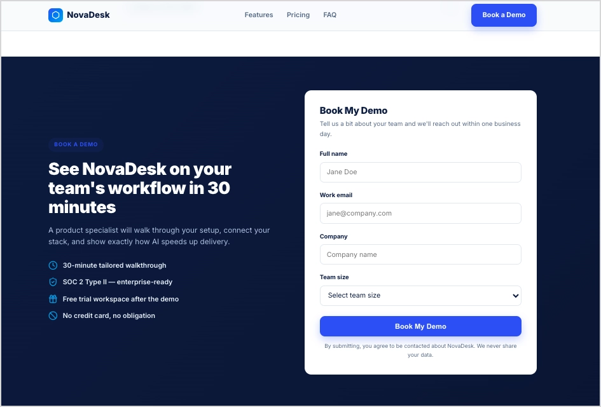Click the 'Company' field label
This screenshot has height=407, width=601.
pyautogui.click(x=333, y=237)
